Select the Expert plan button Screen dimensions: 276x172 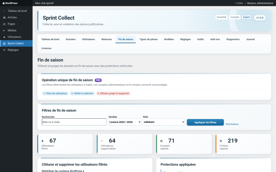(246, 17)
